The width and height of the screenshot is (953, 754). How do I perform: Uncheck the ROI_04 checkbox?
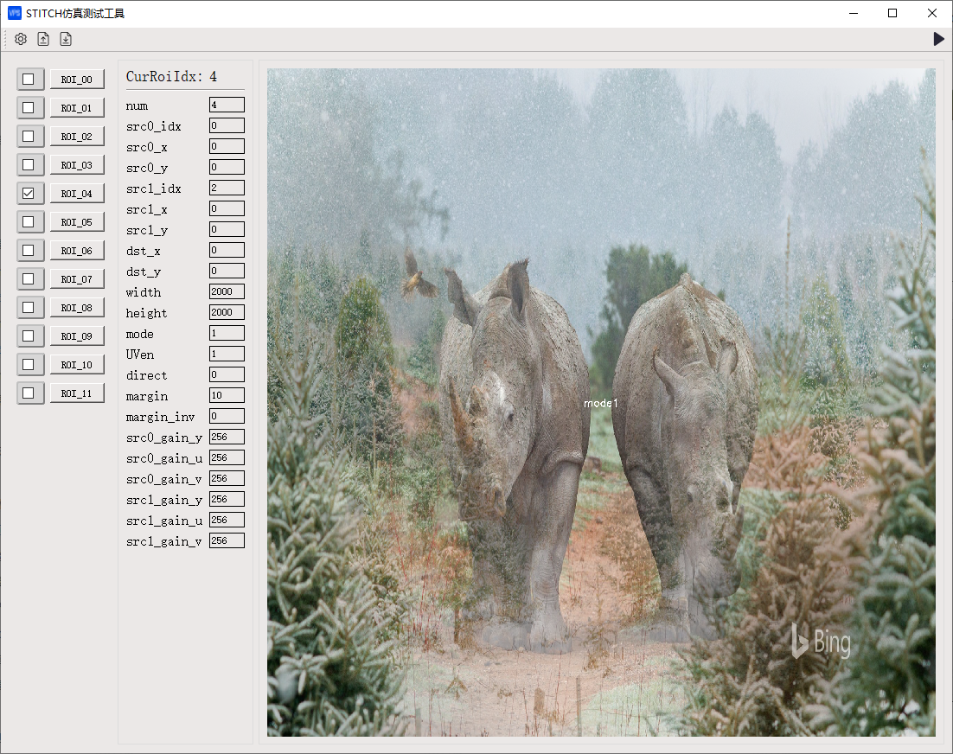(29, 194)
